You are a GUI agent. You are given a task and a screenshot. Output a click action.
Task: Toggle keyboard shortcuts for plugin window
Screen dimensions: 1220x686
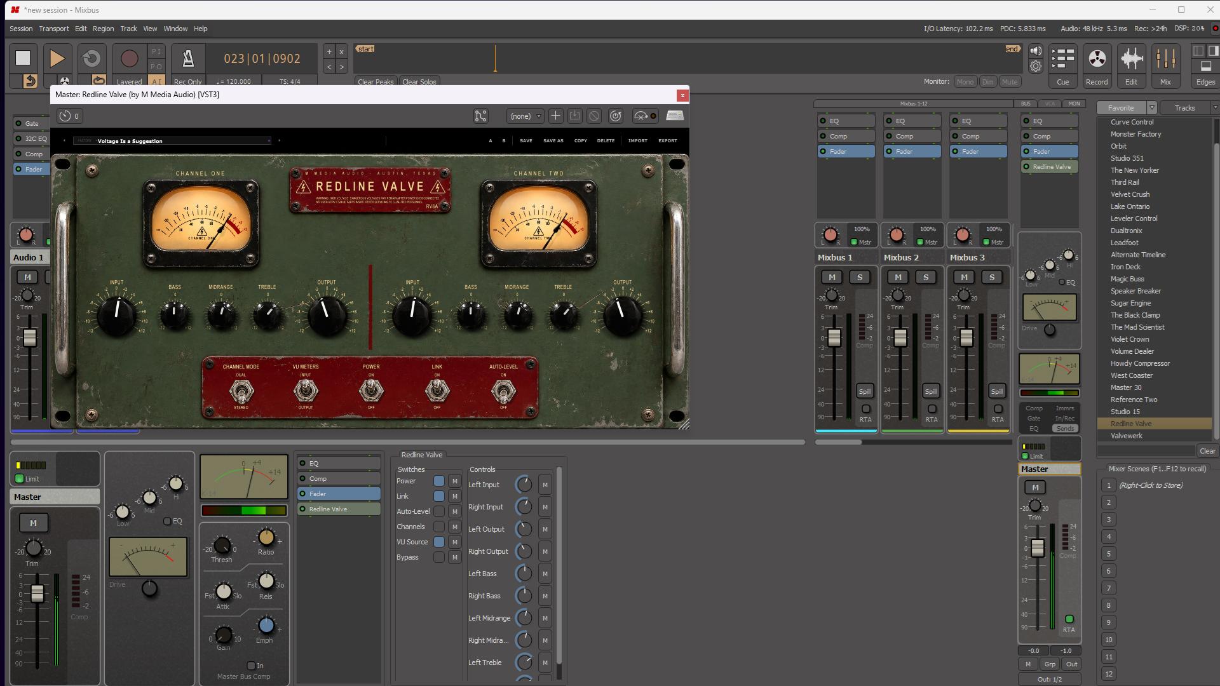tap(675, 116)
